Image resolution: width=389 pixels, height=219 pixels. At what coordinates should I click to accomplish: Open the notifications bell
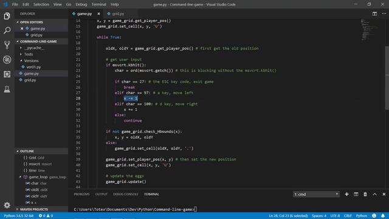click(x=383, y=216)
